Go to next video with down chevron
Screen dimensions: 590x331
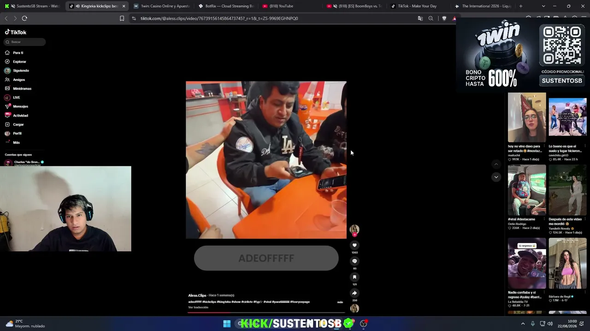coord(496,177)
